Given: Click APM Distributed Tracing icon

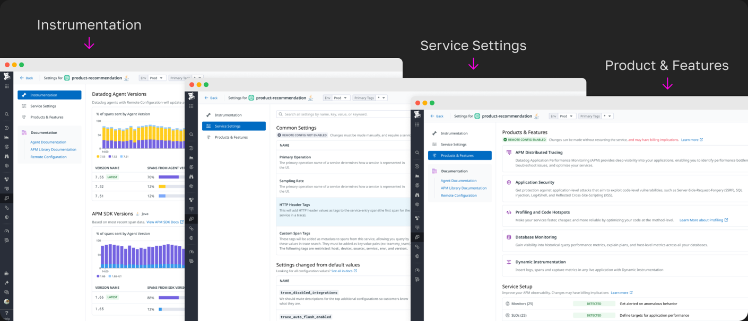Looking at the screenshot, I should [x=509, y=152].
